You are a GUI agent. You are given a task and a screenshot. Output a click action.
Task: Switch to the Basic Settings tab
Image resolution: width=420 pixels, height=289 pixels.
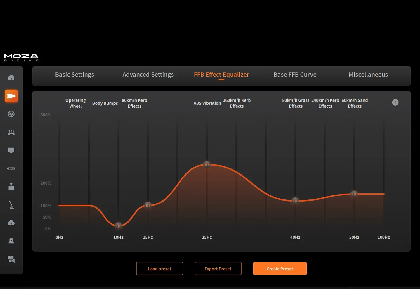74,75
